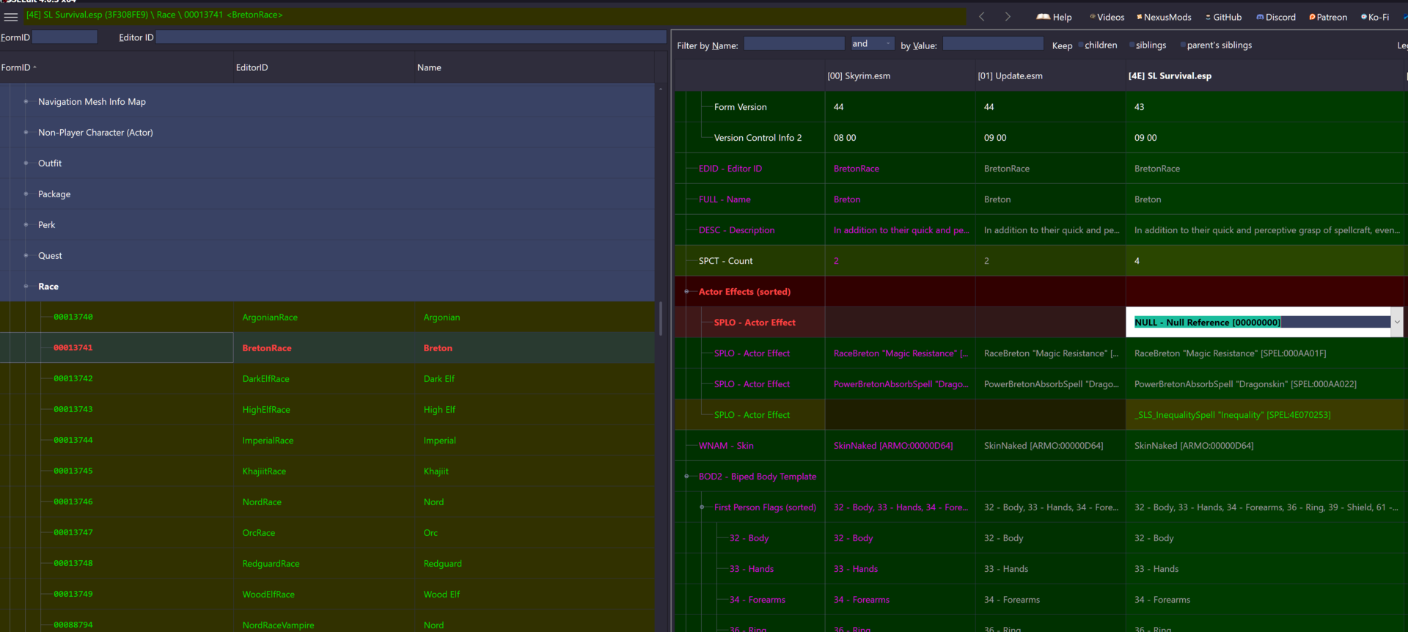Image resolution: width=1408 pixels, height=632 pixels.
Task: Select the RedguardRace record
Action: tap(327, 564)
